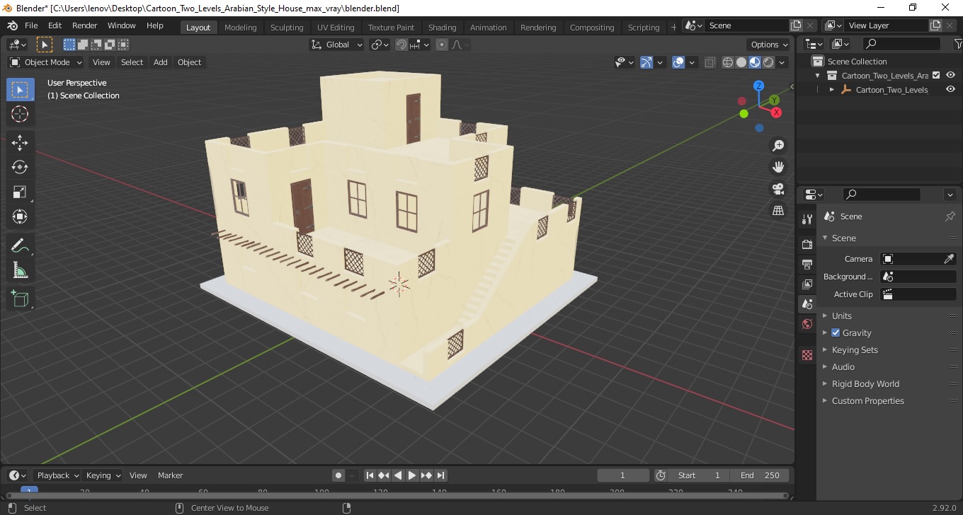This screenshot has height=515, width=963.
Task: Click the eyedropper in the Camera field
Action: 950,259
